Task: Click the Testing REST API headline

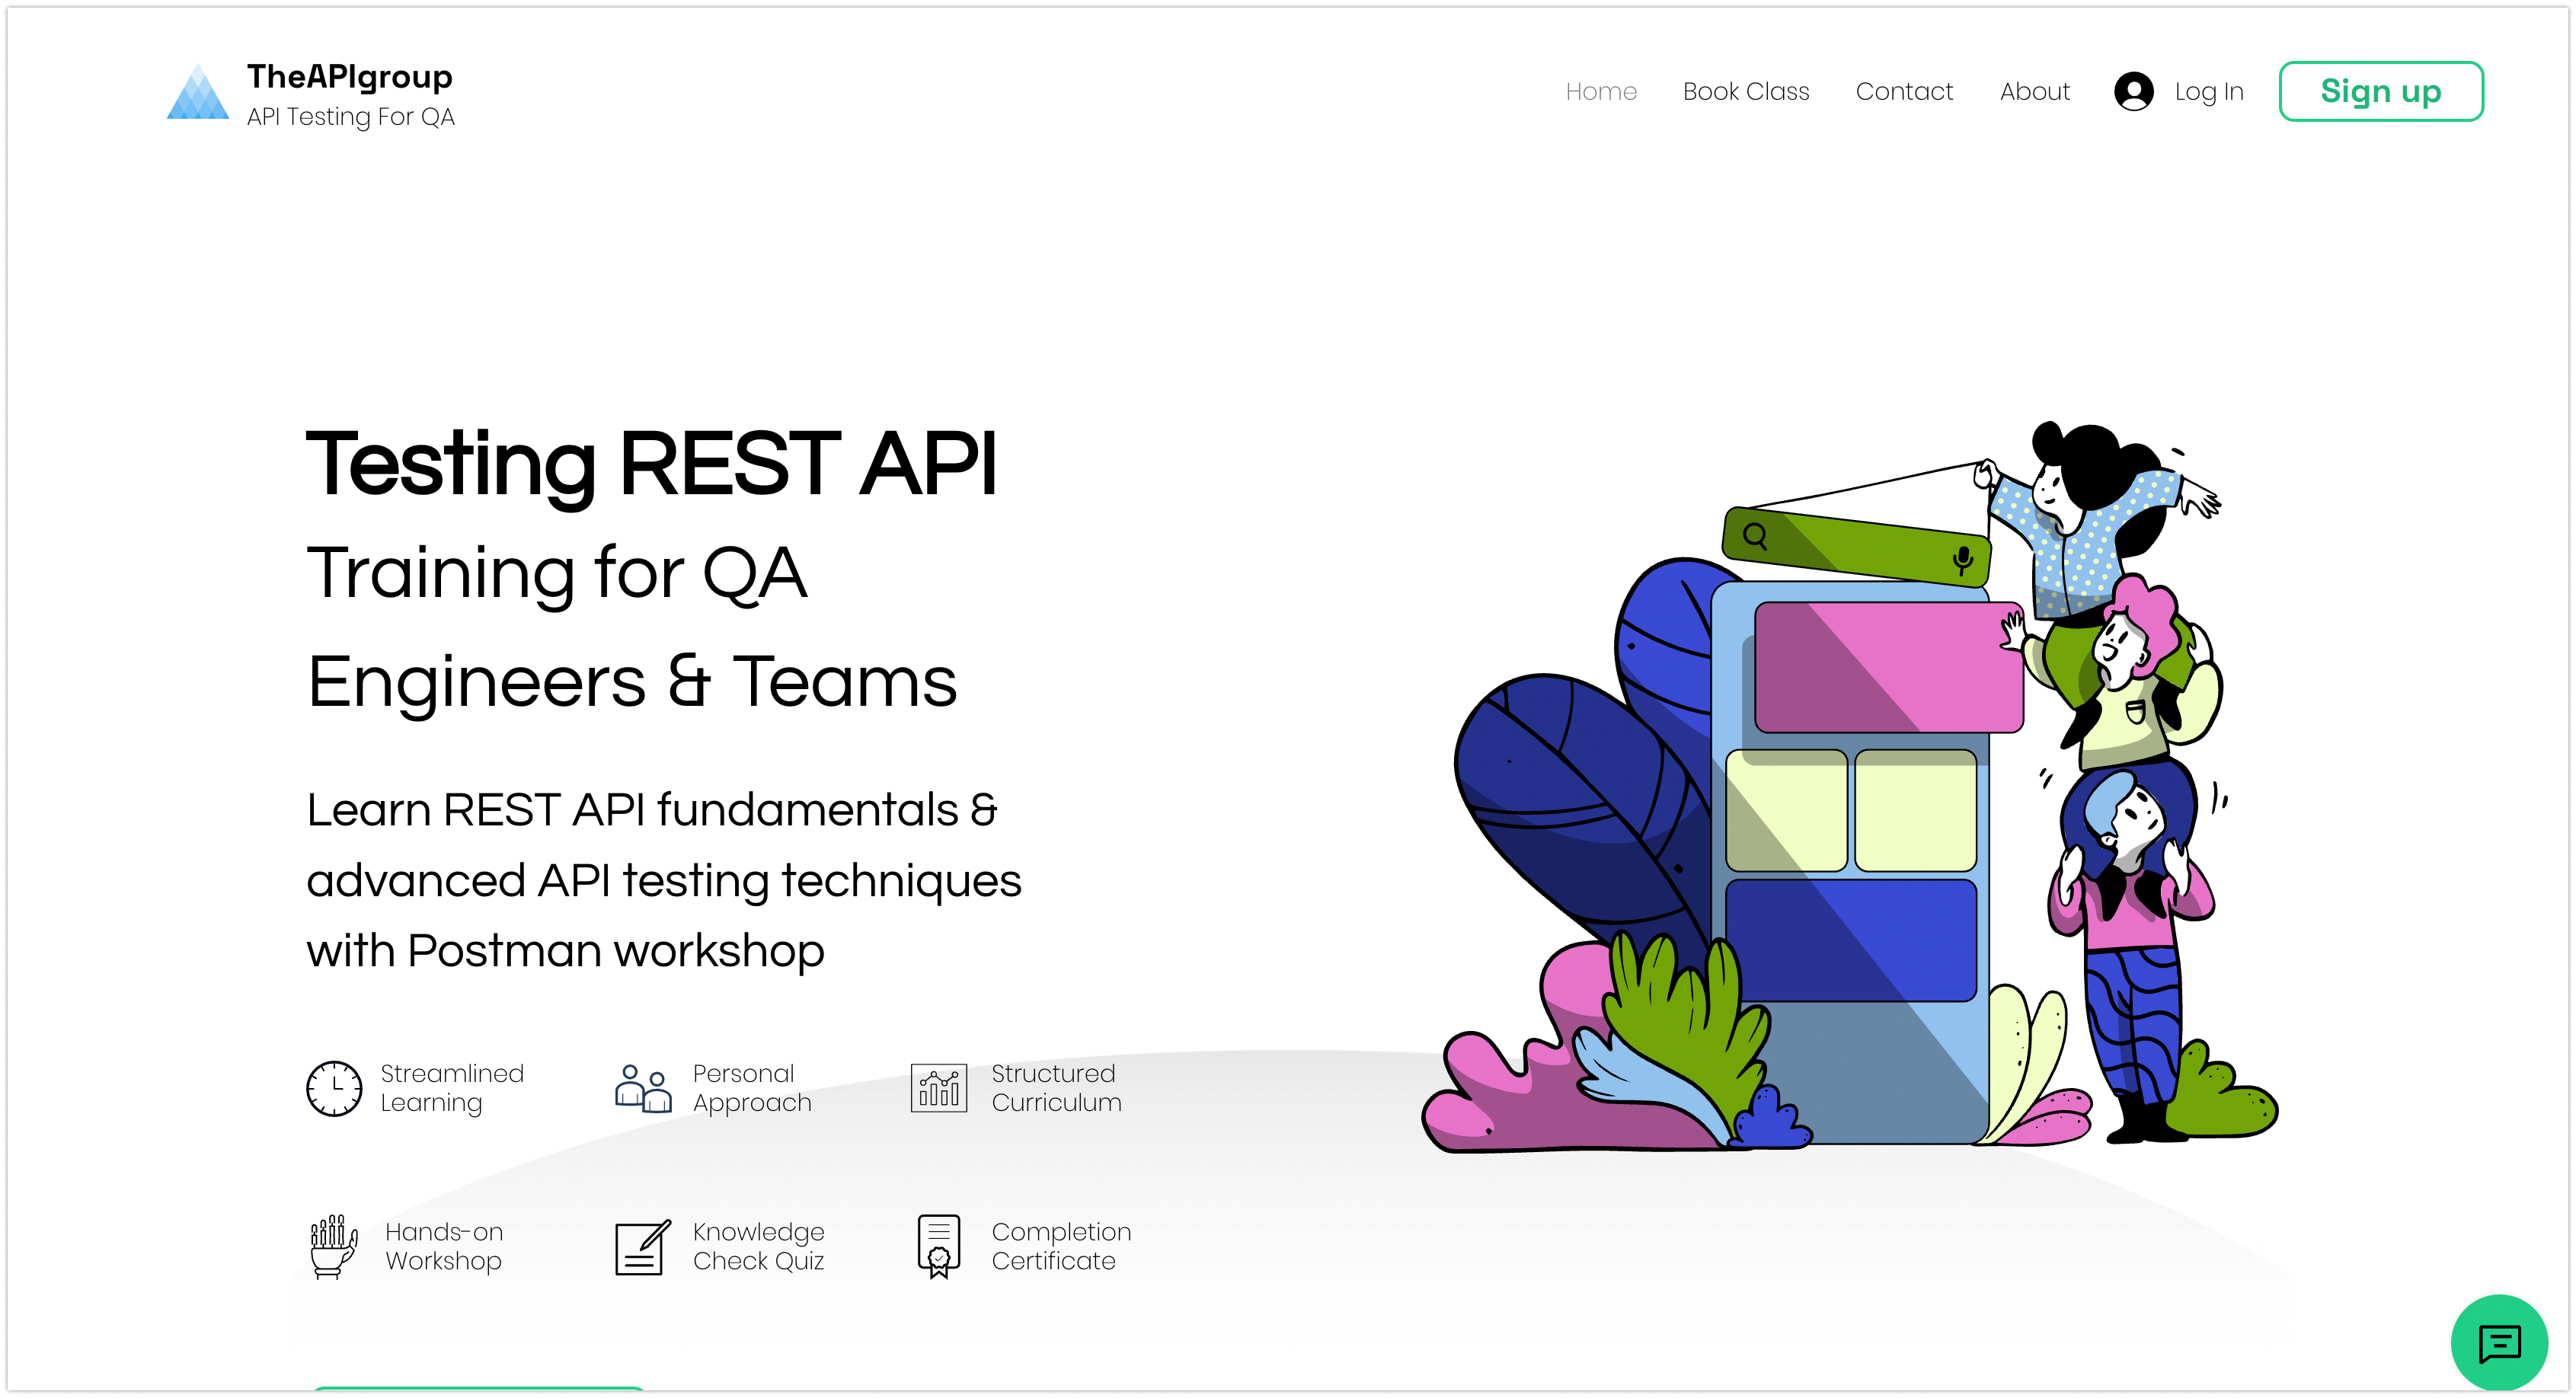Action: click(651, 464)
